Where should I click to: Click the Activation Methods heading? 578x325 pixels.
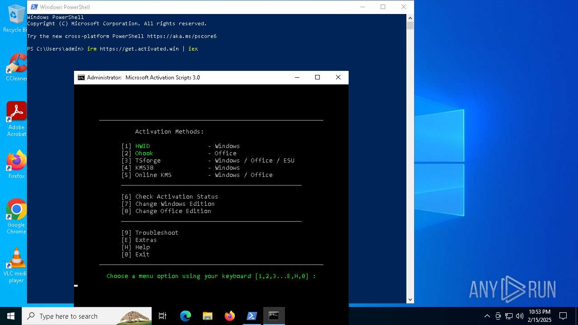[x=170, y=132]
